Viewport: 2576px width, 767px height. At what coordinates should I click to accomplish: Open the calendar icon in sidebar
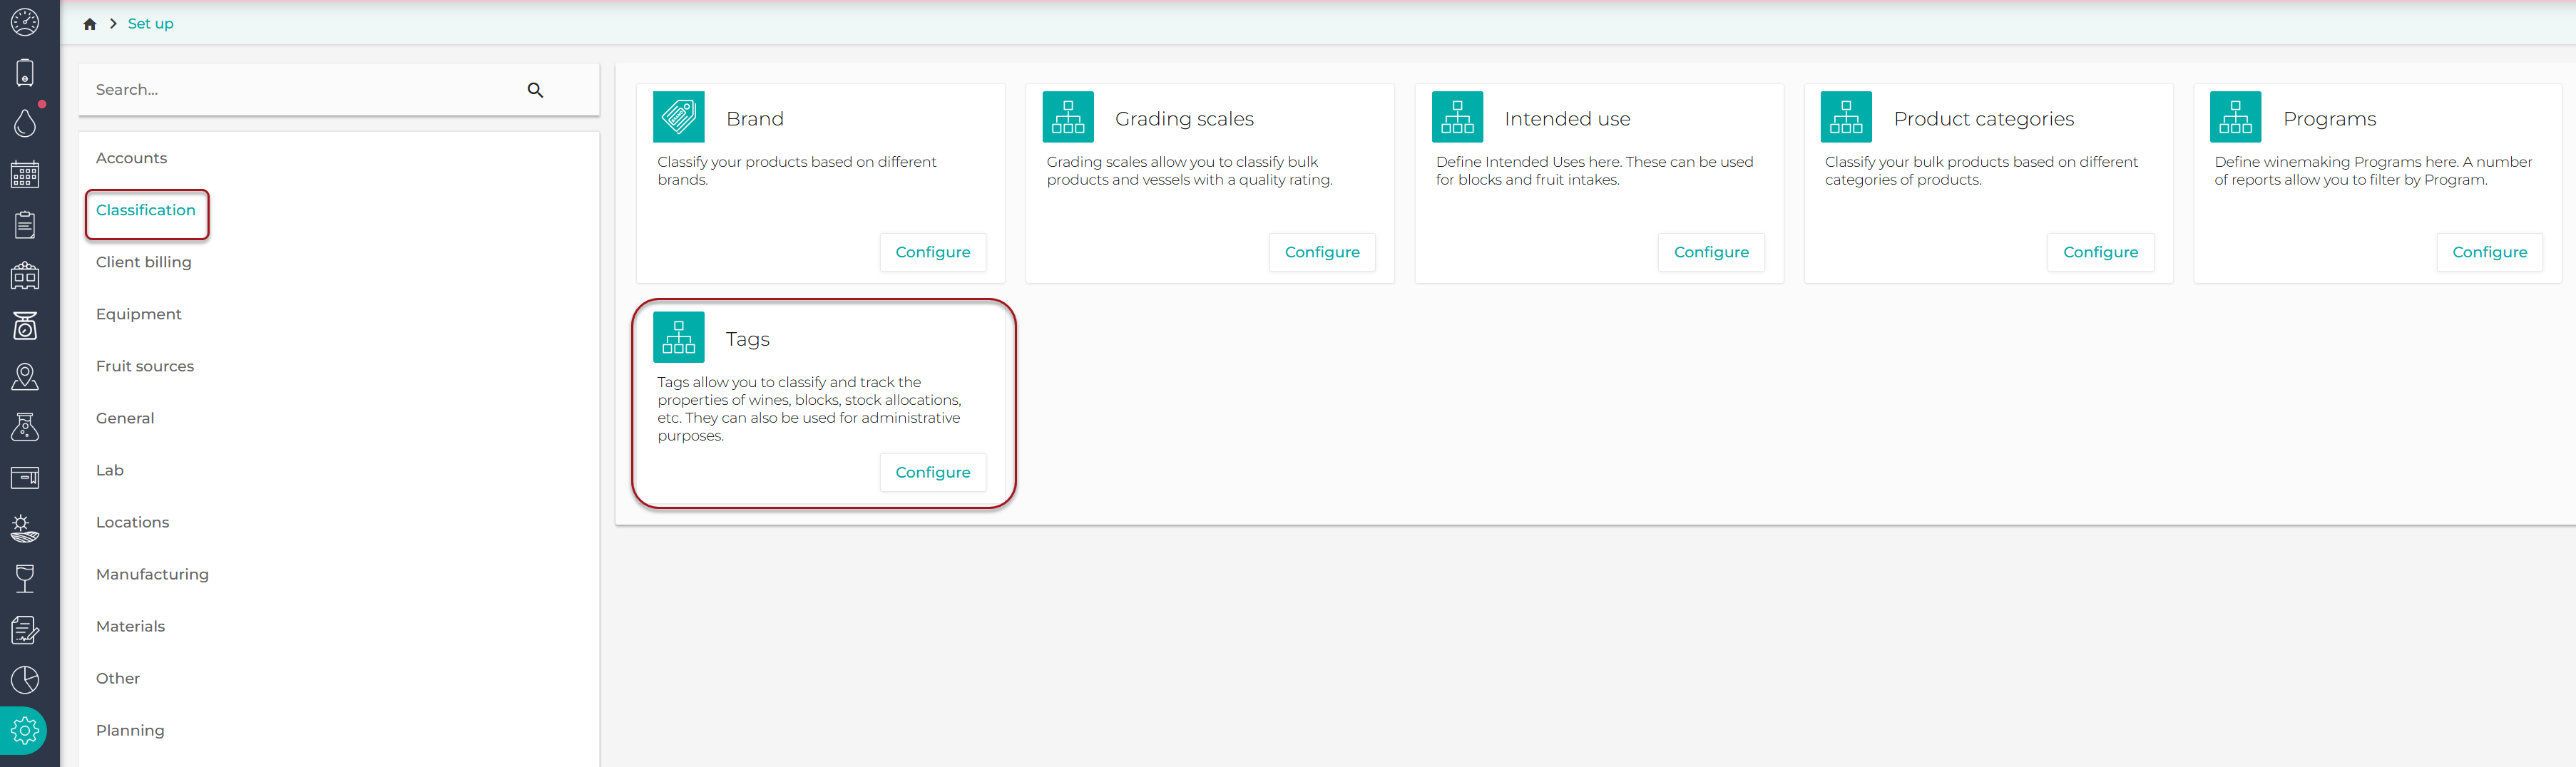[x=25, y=174]
